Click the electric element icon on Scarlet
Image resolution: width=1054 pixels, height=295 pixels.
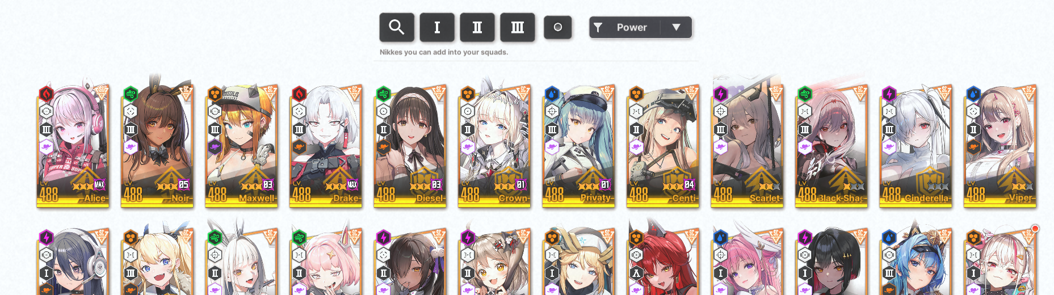coord(720,94)
